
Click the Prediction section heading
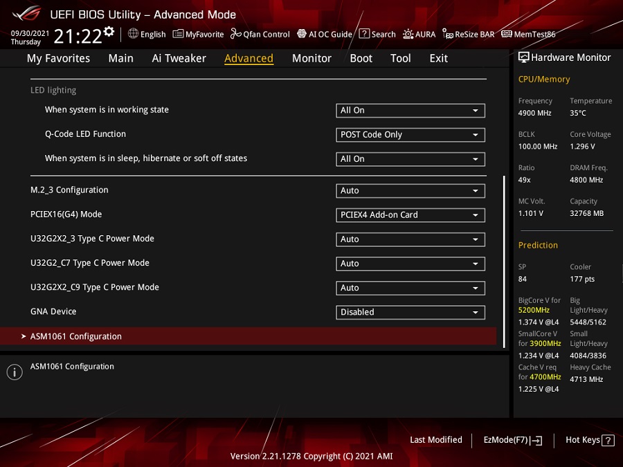coord(538,246)
